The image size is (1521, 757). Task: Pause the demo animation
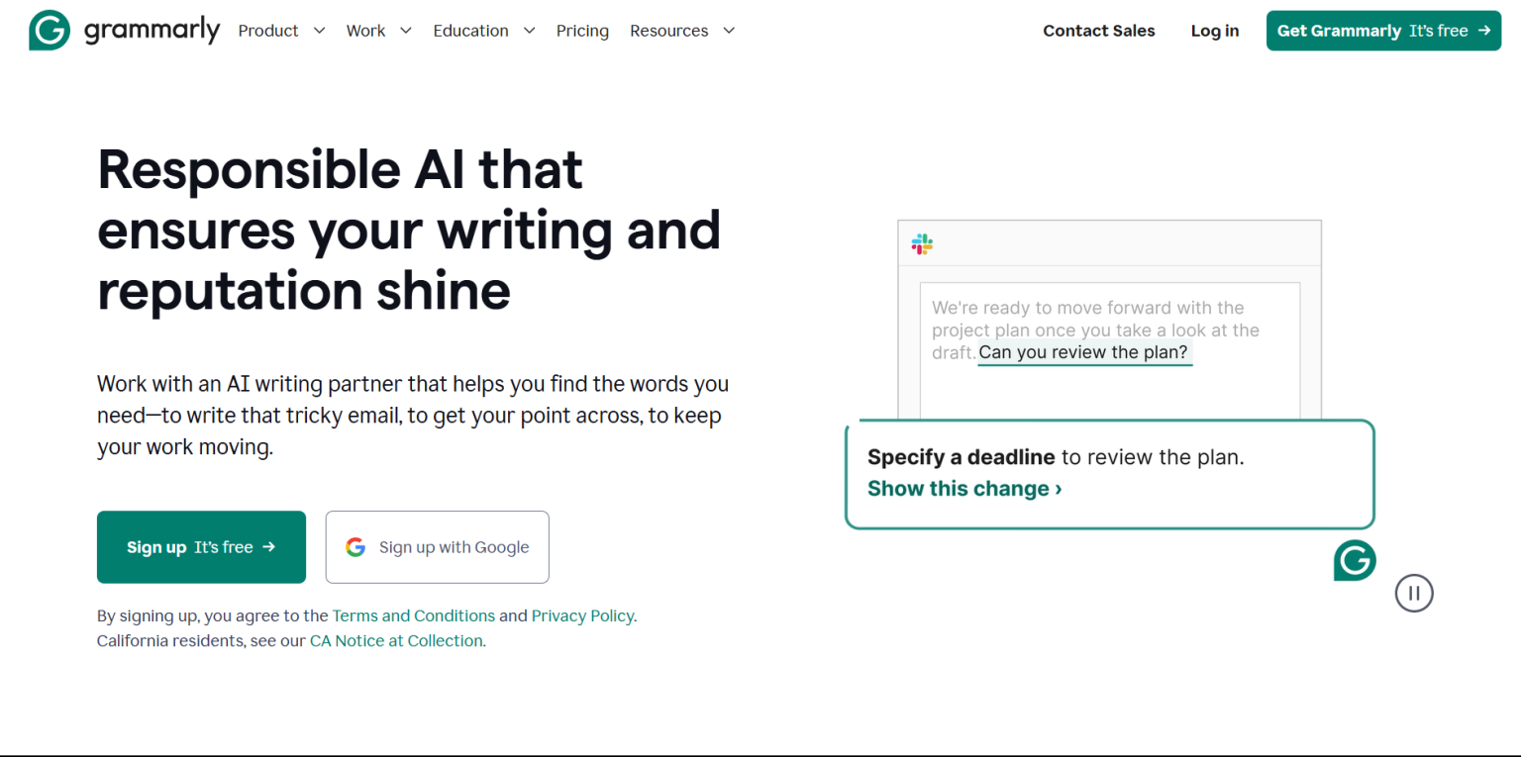click(x=1414, y=593)
